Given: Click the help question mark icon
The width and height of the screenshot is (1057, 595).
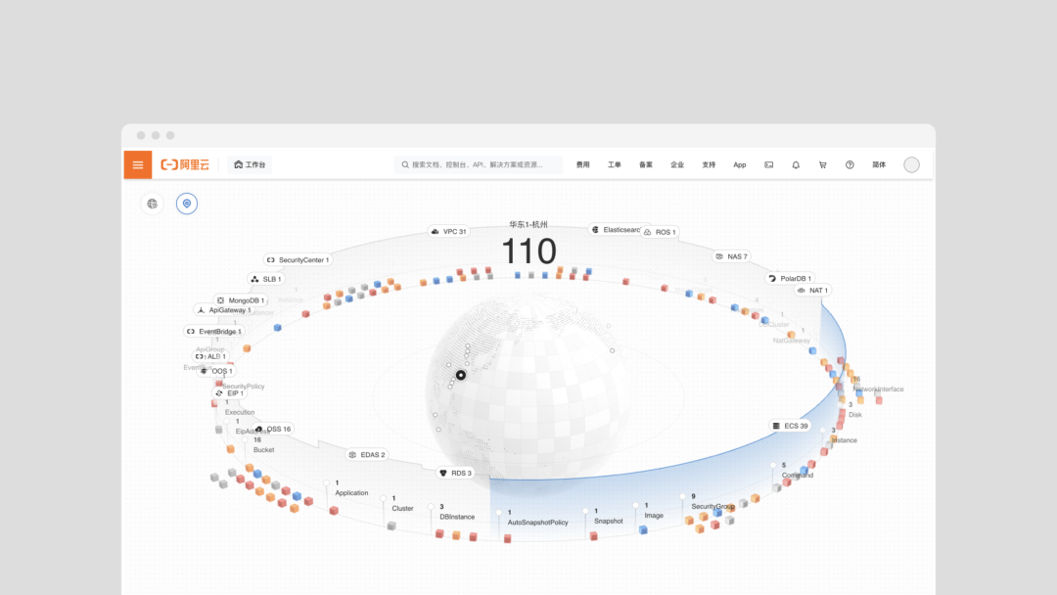Looking at the screenshot, I should click(850, 164).
